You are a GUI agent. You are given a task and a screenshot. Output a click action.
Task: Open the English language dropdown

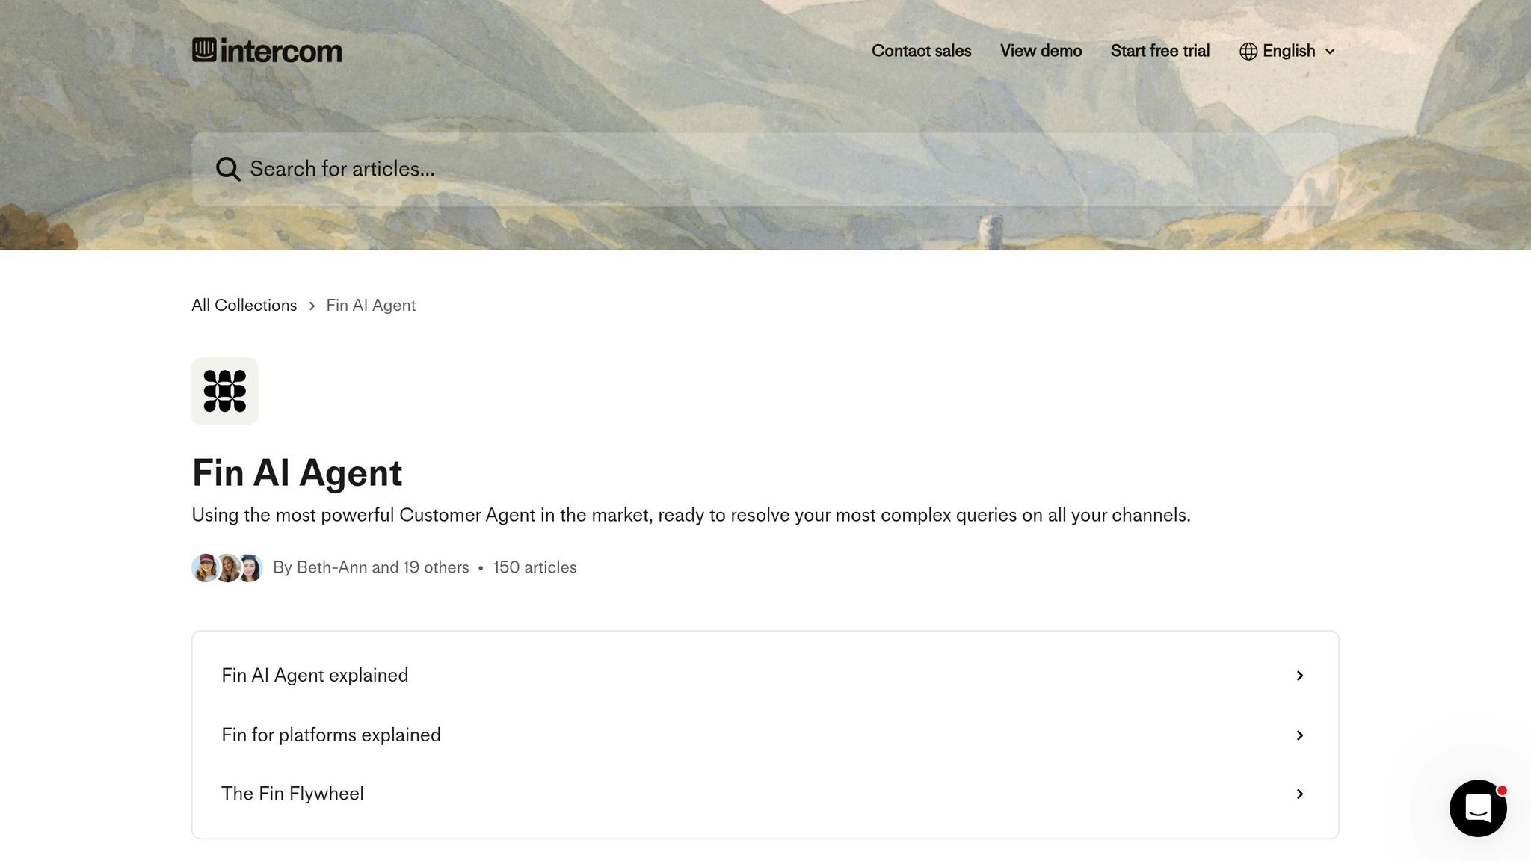tap(1287, 51)
